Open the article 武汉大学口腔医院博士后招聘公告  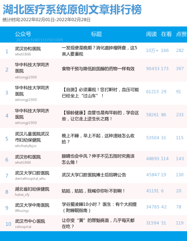pyautogui.click(x=94, y=175)
